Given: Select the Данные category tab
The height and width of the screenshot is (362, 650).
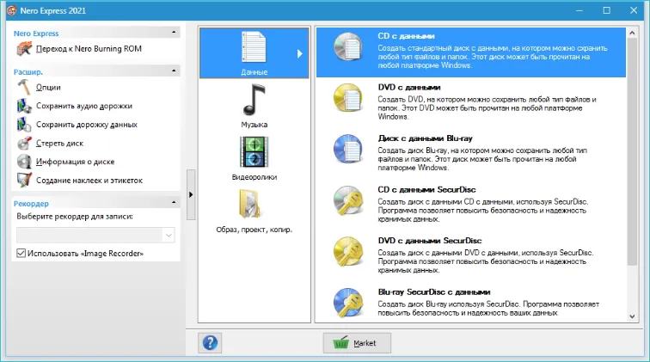Looking at the screenshot, I should click(254, 52).
